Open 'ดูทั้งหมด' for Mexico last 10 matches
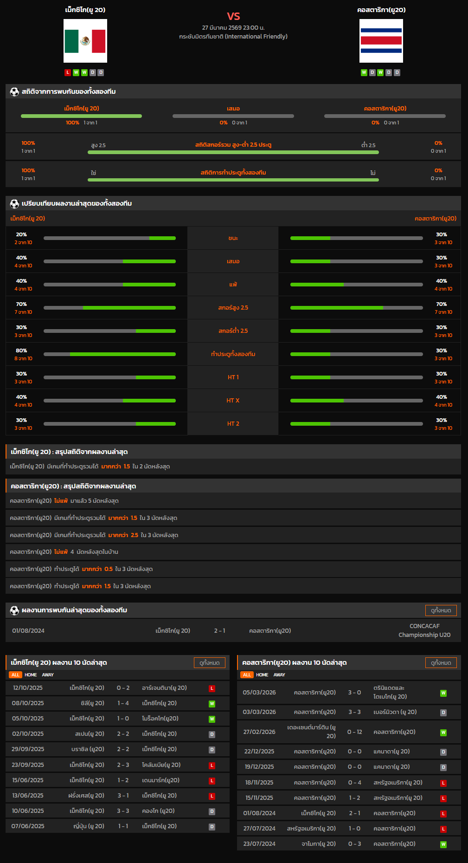This screenshot has height=863, width=468. [209, 663]
